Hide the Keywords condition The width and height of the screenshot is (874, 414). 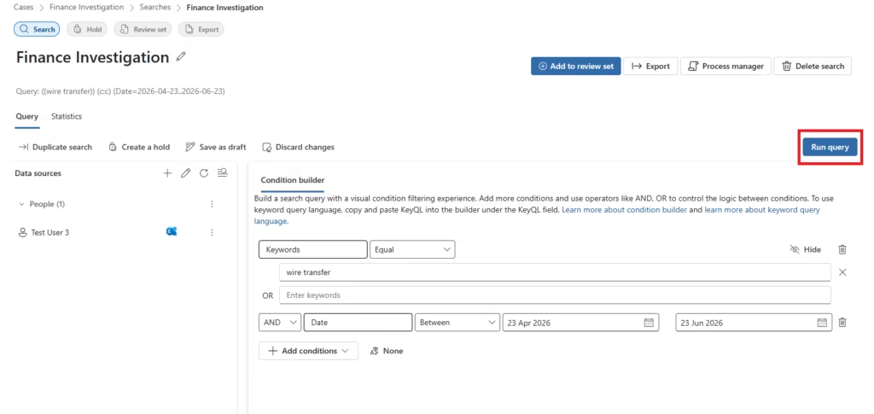pos(806,249)
